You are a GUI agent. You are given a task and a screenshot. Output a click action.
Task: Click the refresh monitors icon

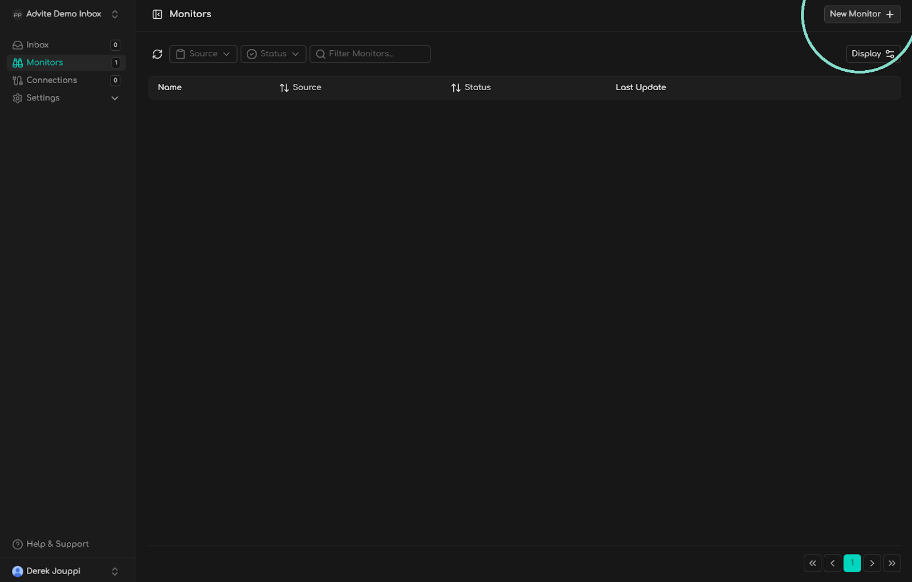[x=157, y=54]
